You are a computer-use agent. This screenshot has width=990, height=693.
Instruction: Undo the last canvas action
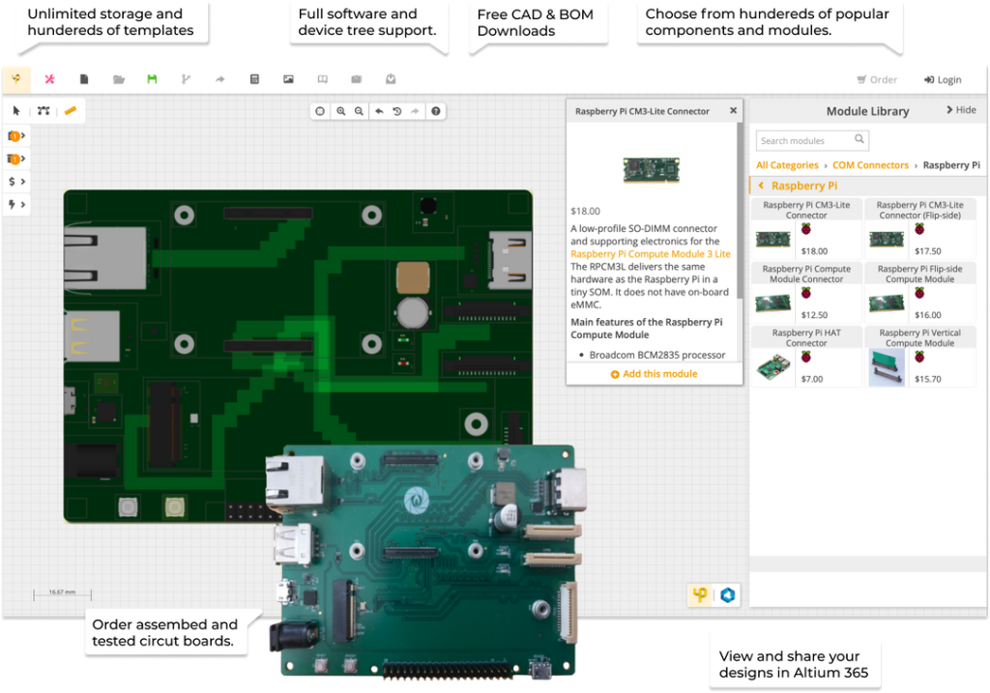click(x=379, y=111)
